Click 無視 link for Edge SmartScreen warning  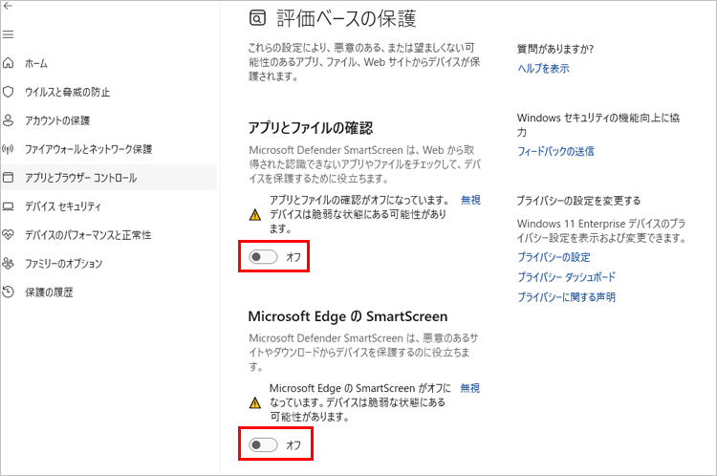(x=470, y=389)
